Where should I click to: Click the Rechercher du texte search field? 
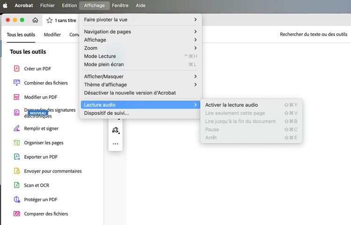[313, 35]
